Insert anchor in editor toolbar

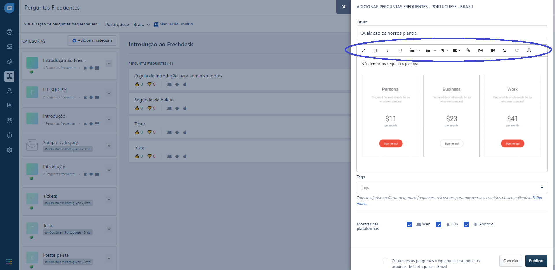[529, 50]
